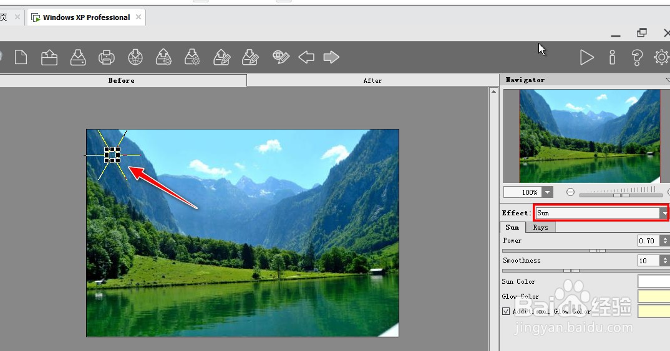
Task: Pick the Sun Color swatch
Action: click(654, 281)
